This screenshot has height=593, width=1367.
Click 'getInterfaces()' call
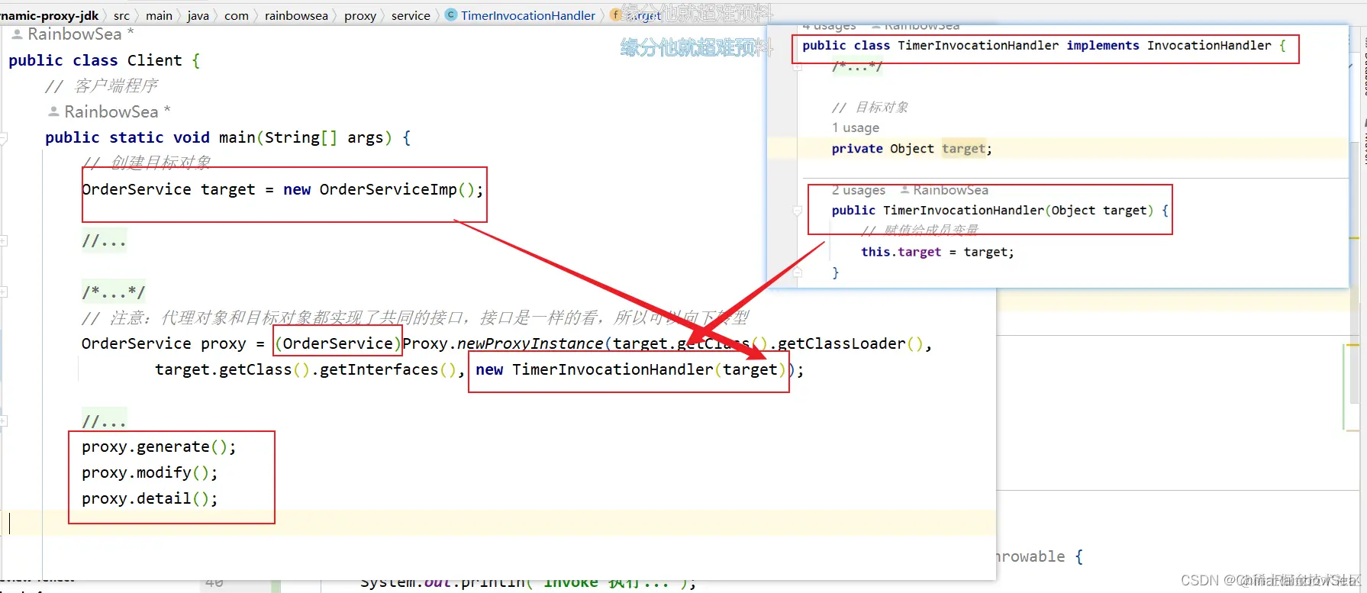(x=388, y=369)
